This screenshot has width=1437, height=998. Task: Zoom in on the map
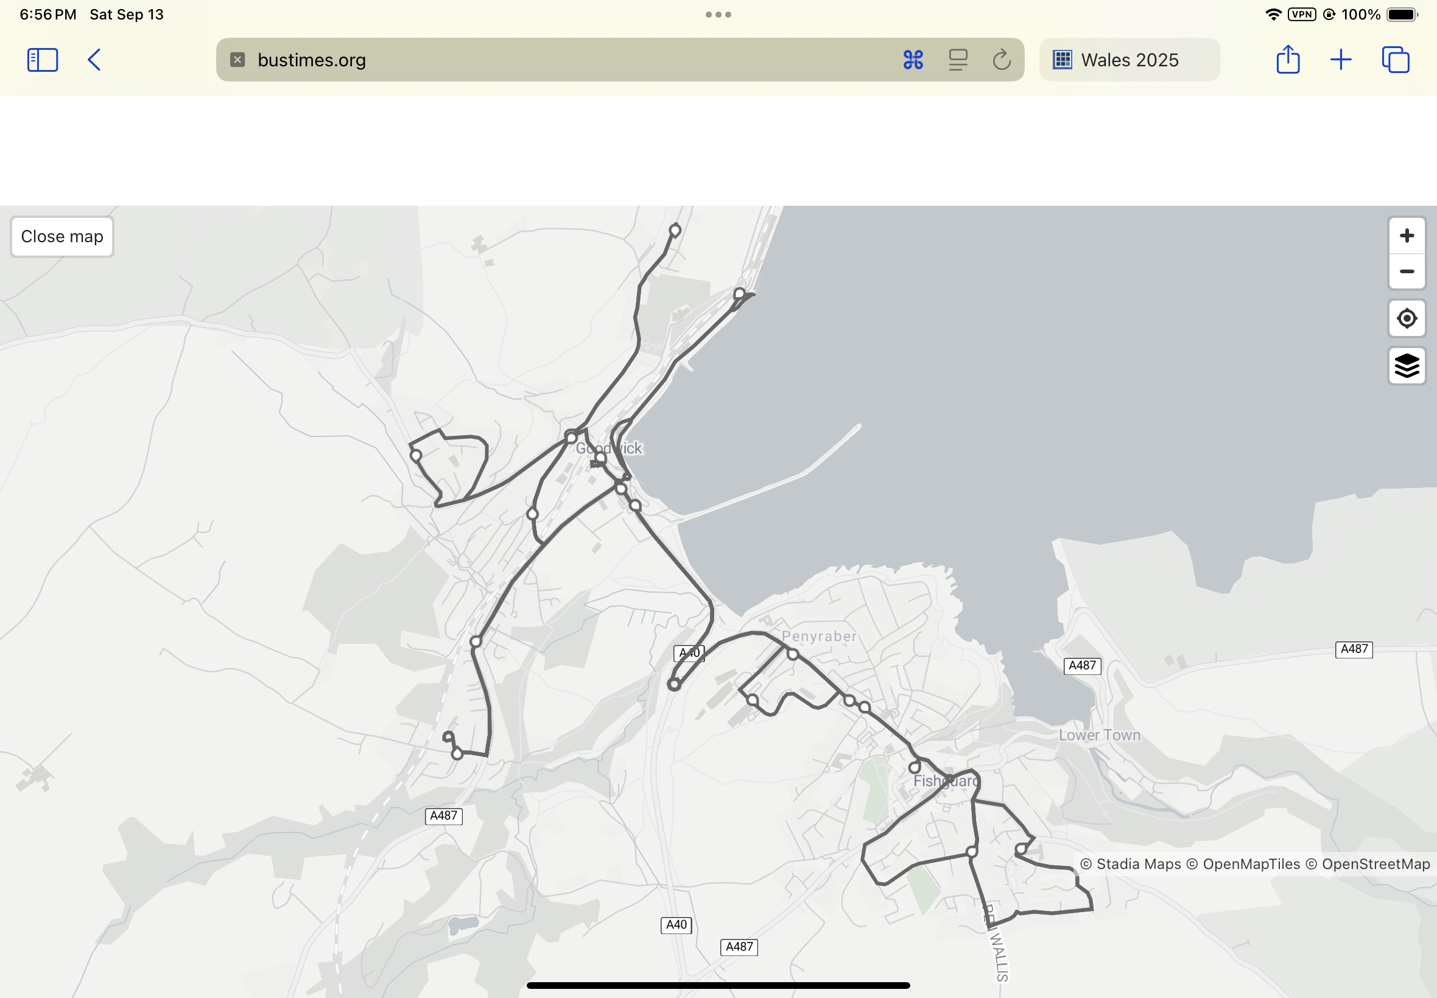tap(1407, 236)
